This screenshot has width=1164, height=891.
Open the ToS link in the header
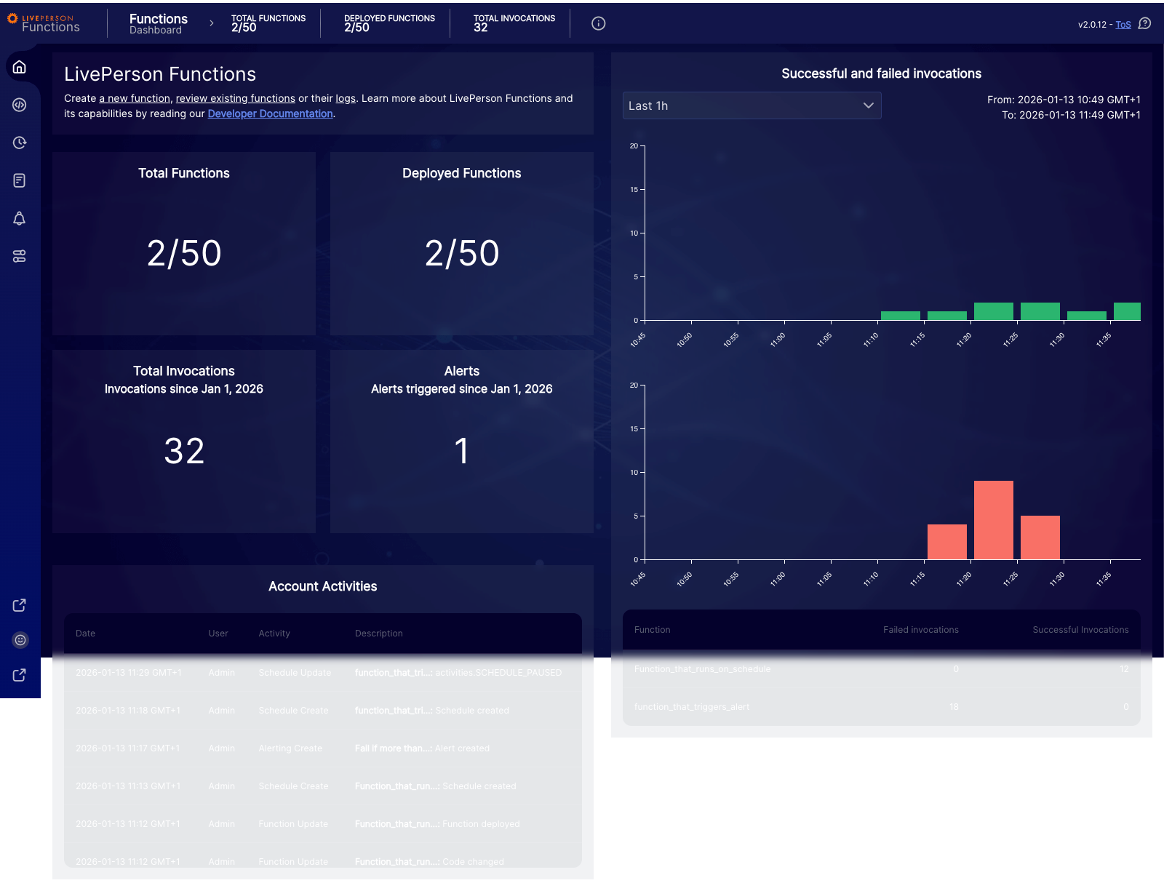pyautogui.click(x=1123, y=25)
